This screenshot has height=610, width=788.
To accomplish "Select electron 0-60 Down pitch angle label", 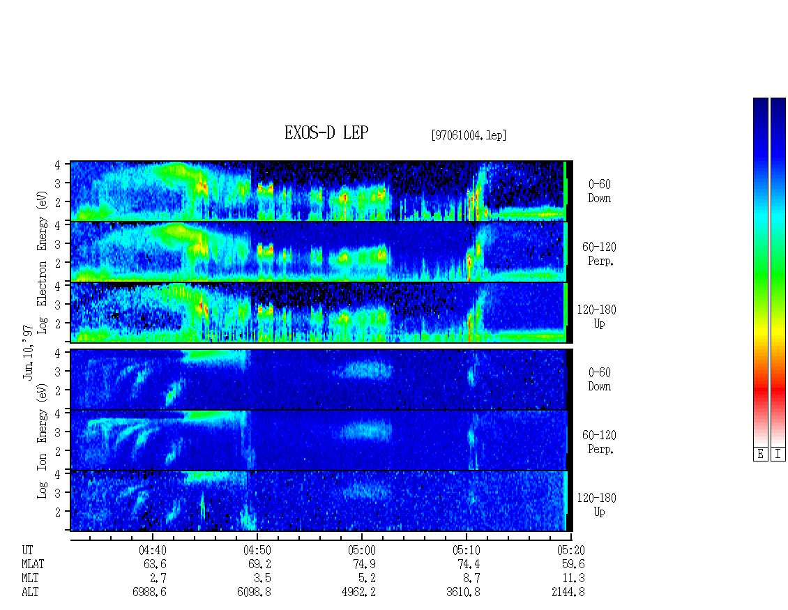I will pos(599,191).
